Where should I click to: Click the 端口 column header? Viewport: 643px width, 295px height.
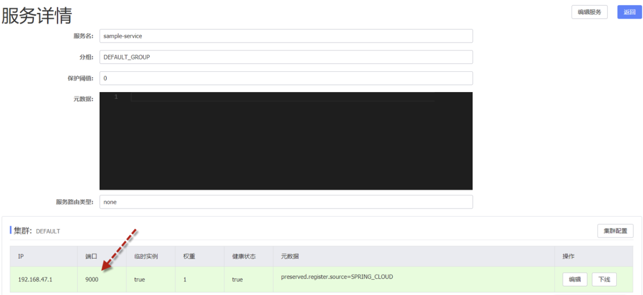91,257
